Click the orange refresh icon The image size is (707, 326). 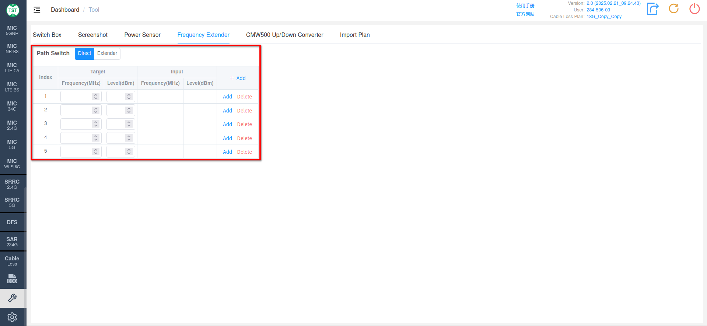674,8
